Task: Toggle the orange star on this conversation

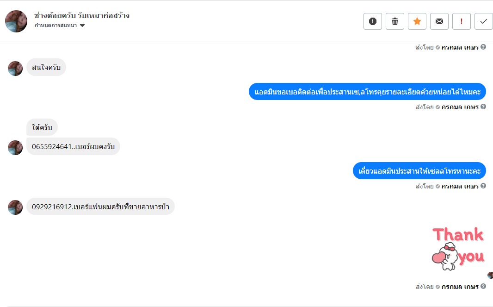Action: (x=417, y=21)
